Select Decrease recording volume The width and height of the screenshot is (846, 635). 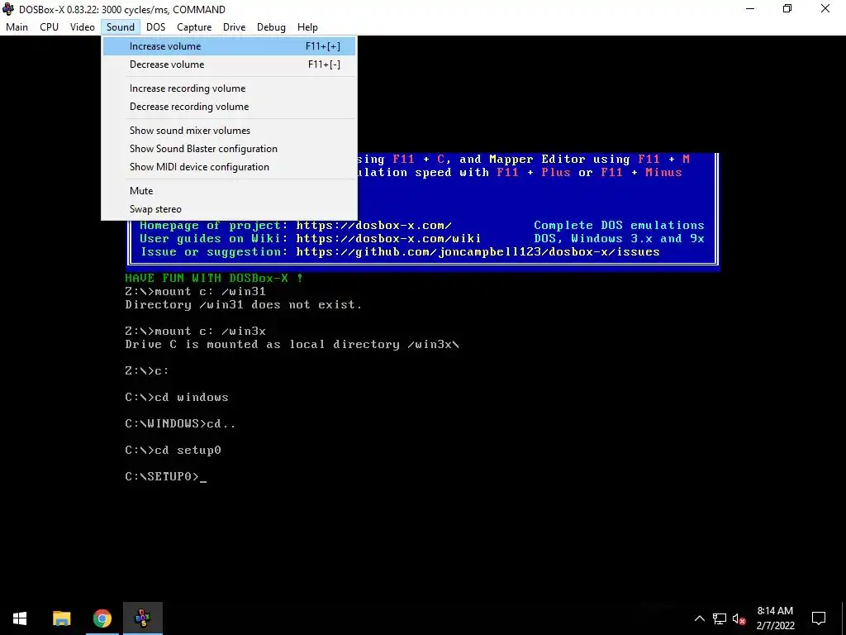230,107
